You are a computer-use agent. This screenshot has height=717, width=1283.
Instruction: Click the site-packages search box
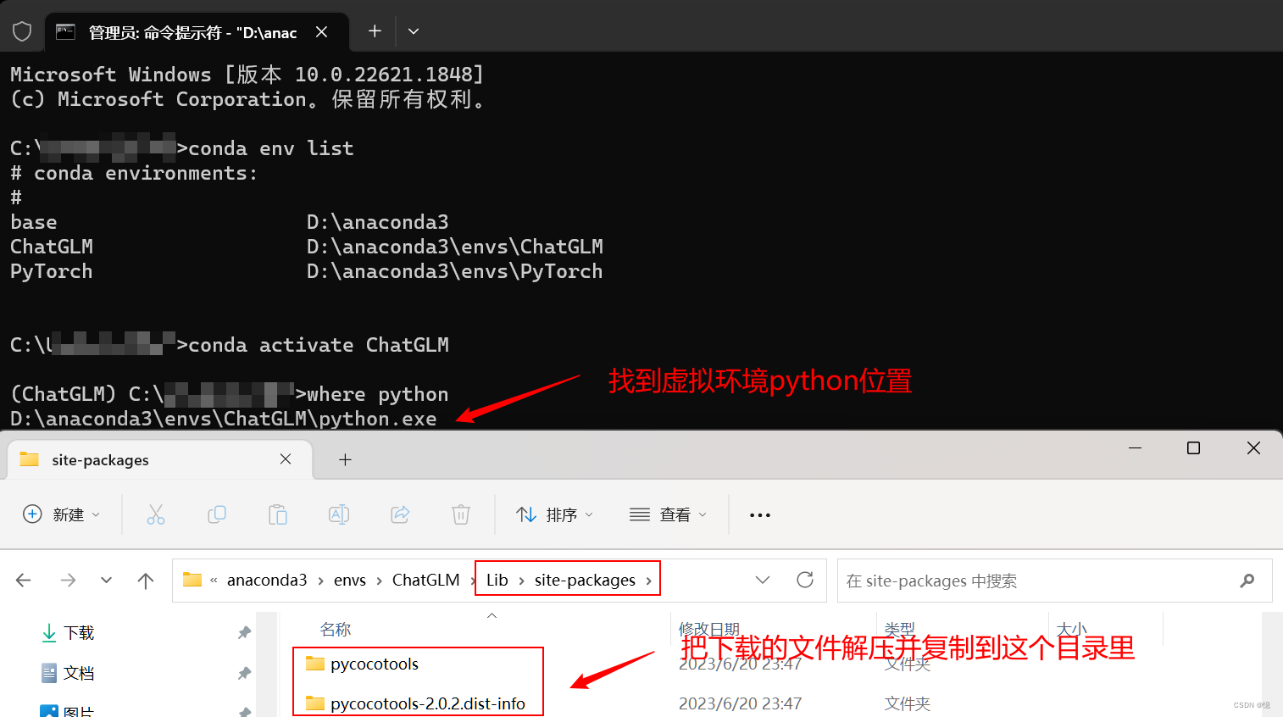coord(1054,581)
